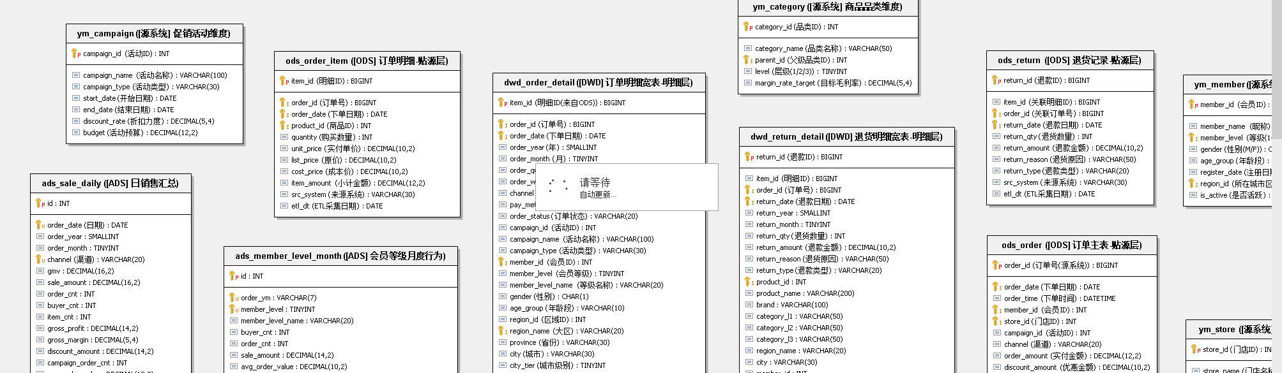Select primary key icon of return_id in dwd_return_detail
This screenshot has width=1282, height=373.
click(x=749, y=157)
